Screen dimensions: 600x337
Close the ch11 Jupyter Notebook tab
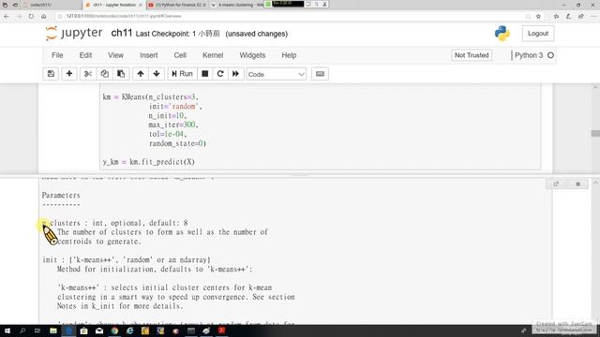(140, 5)
